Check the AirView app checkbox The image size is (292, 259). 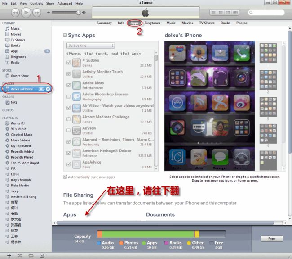68,130
